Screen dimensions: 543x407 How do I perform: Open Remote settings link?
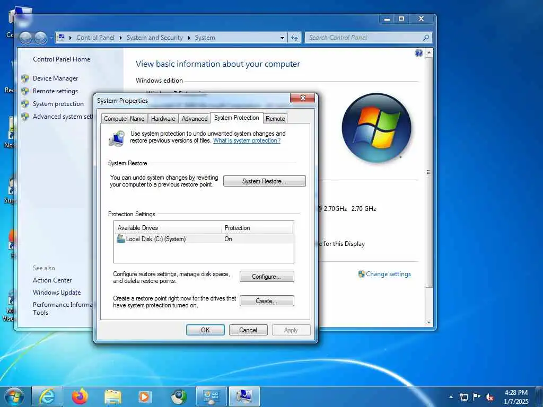(x=55, y=91)
